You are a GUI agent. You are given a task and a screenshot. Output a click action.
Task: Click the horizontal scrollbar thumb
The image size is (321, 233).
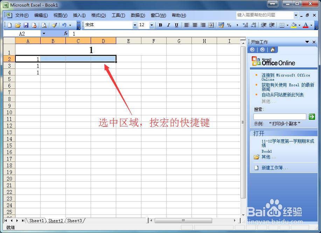[x=183, y=220]
